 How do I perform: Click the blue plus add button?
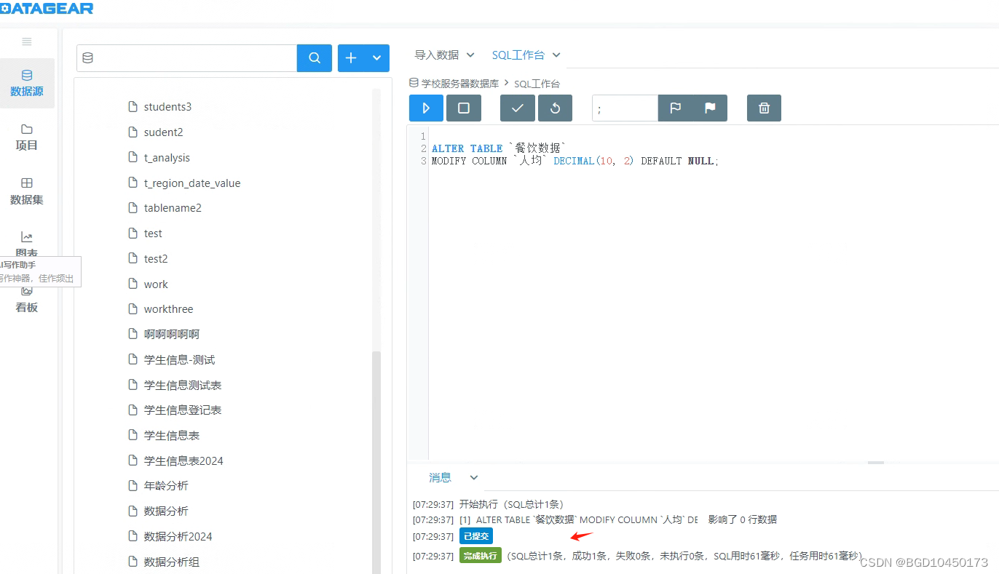click(x=350, y=58)
